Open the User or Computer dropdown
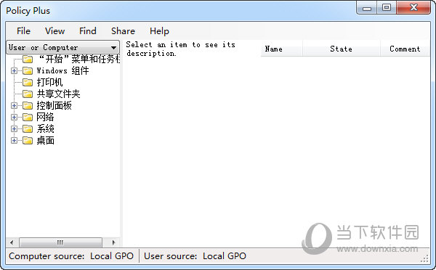This screenshot has height=270, width=436. tap(63, 47)
